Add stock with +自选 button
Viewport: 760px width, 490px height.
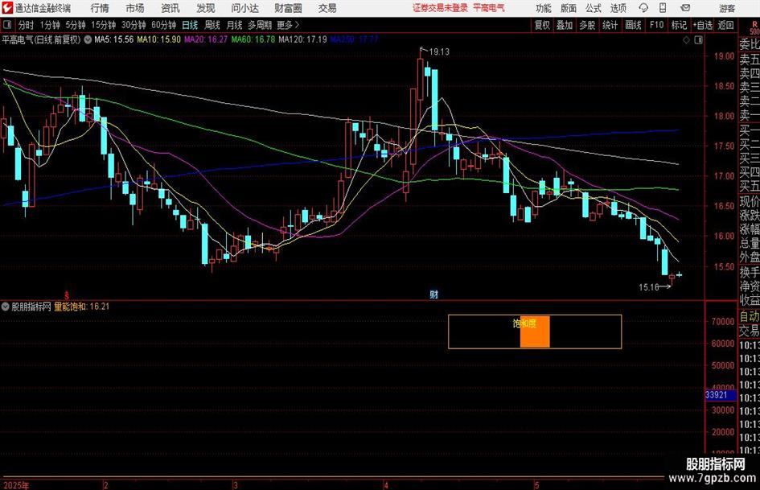(x=702, y=25)
